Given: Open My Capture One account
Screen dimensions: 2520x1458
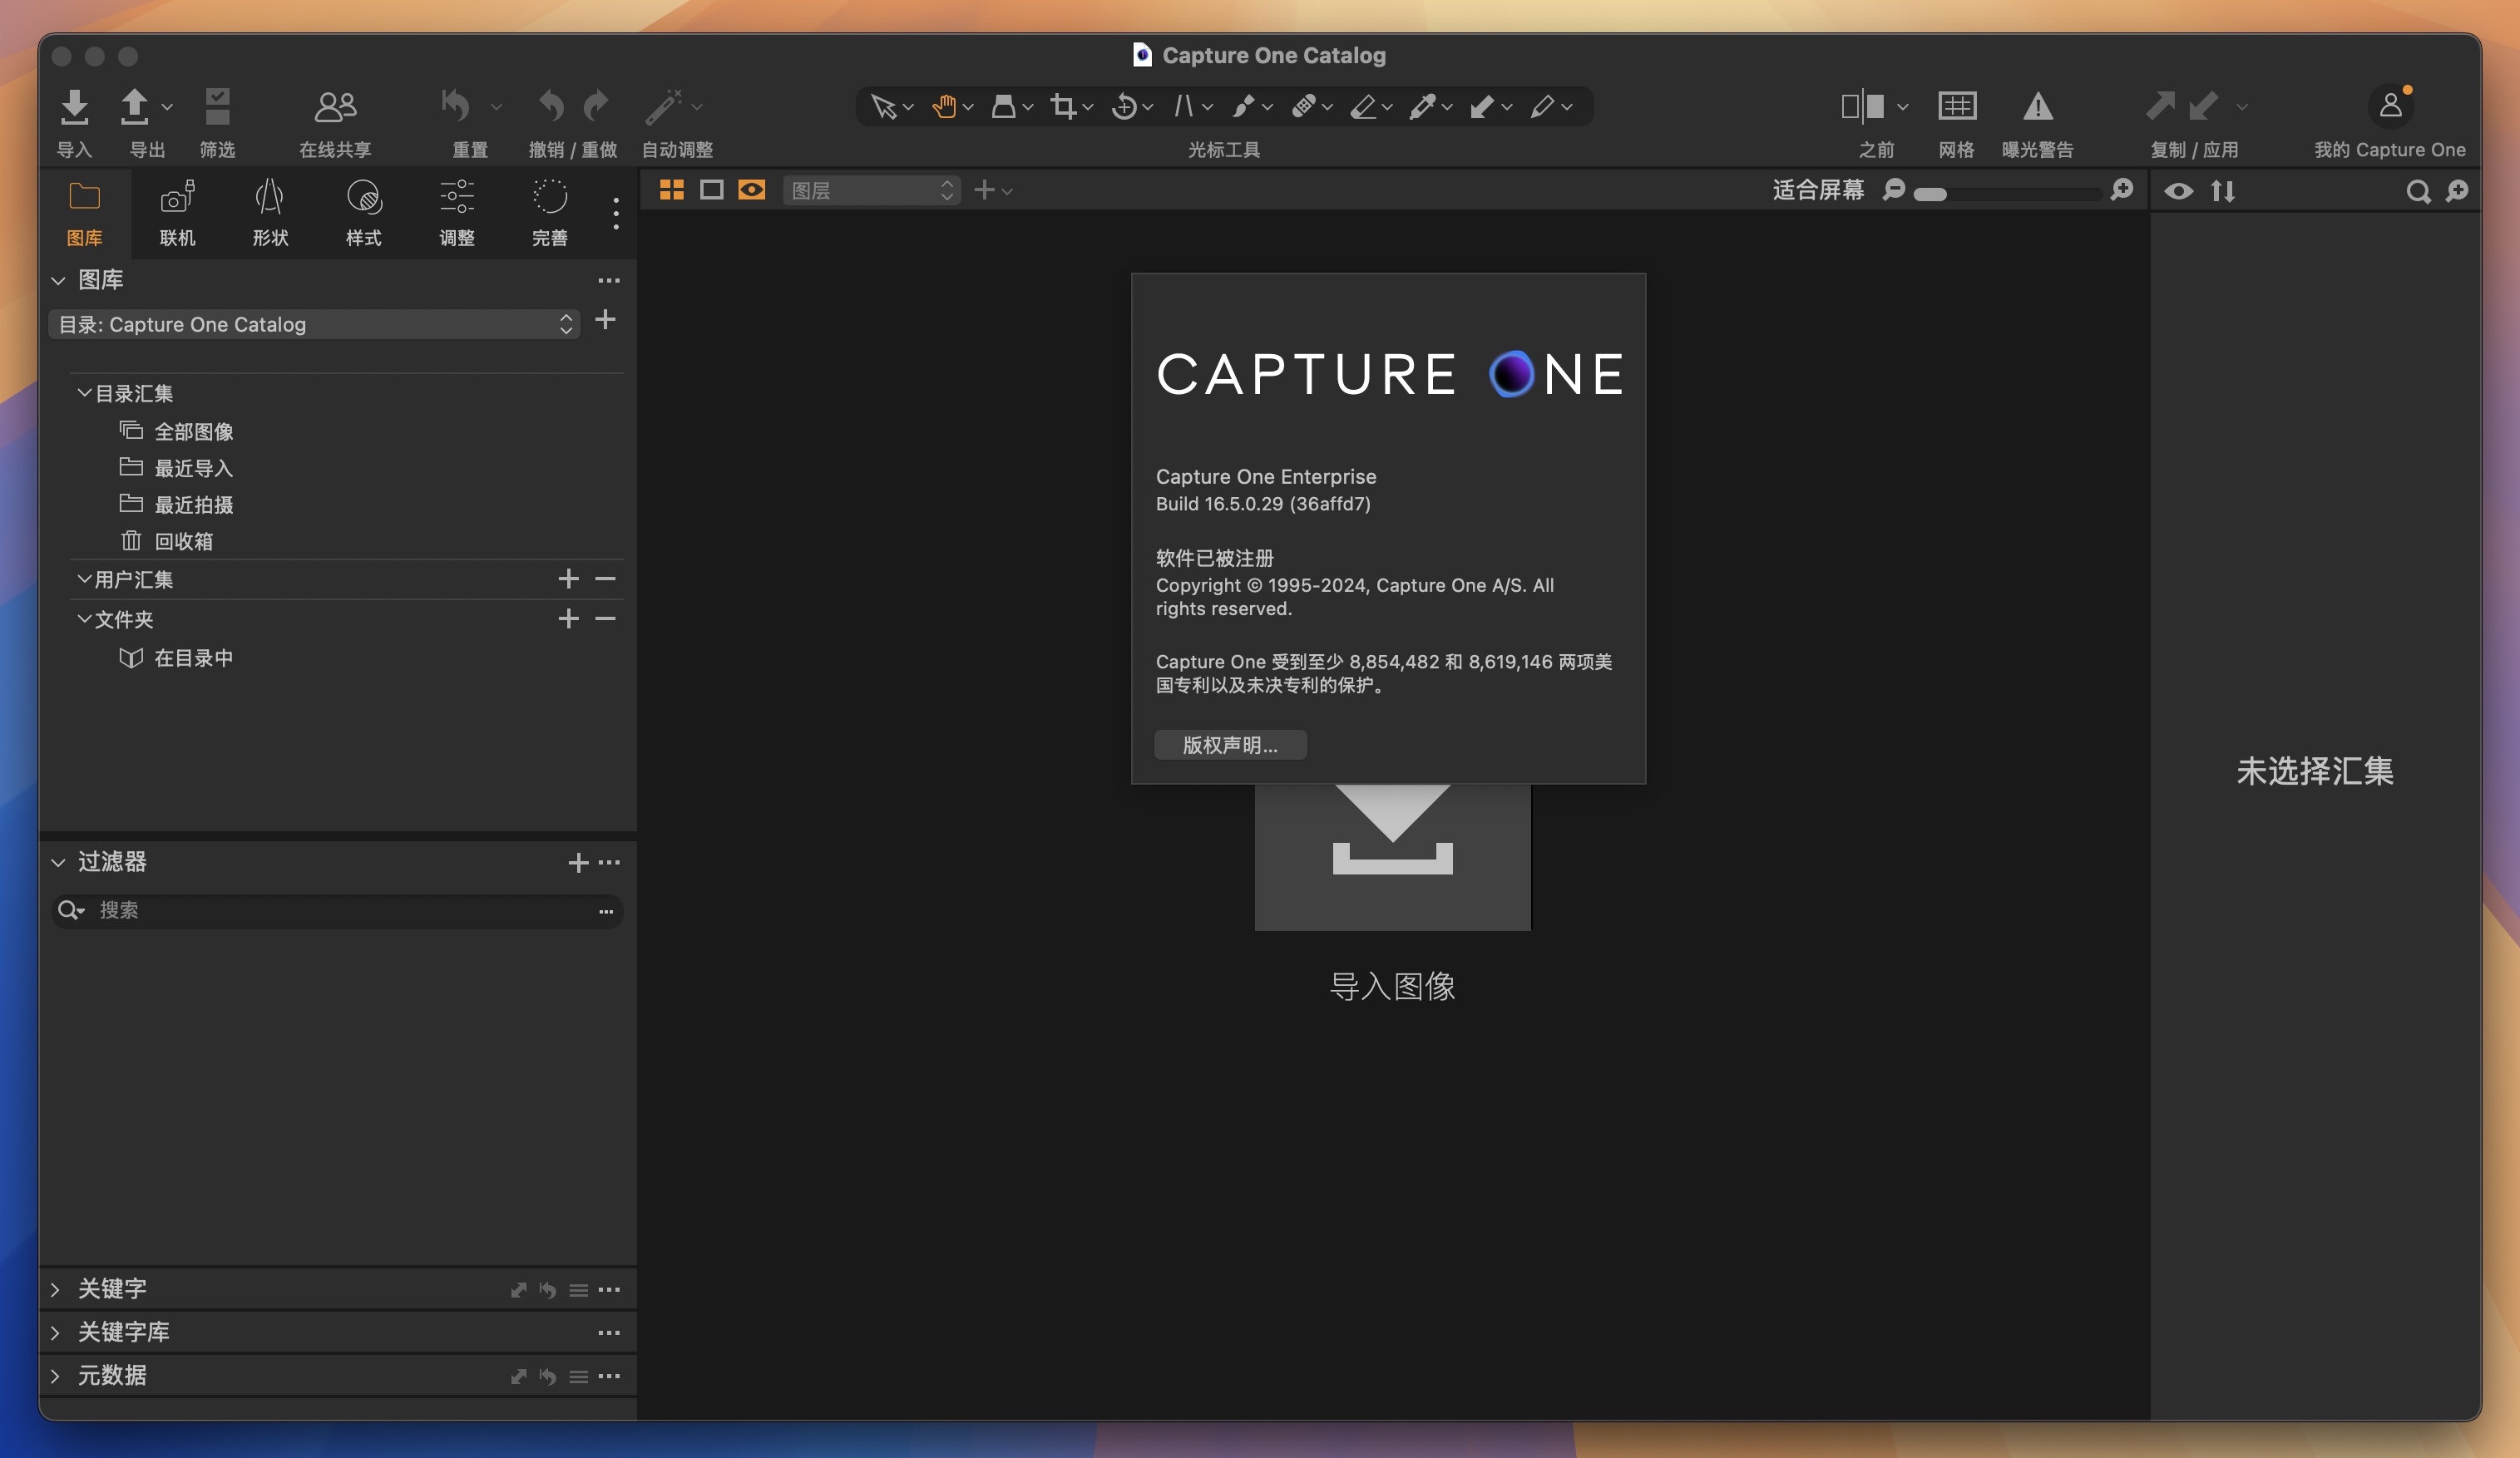Looking at the screenshot, I should (x=2390, y=105).
